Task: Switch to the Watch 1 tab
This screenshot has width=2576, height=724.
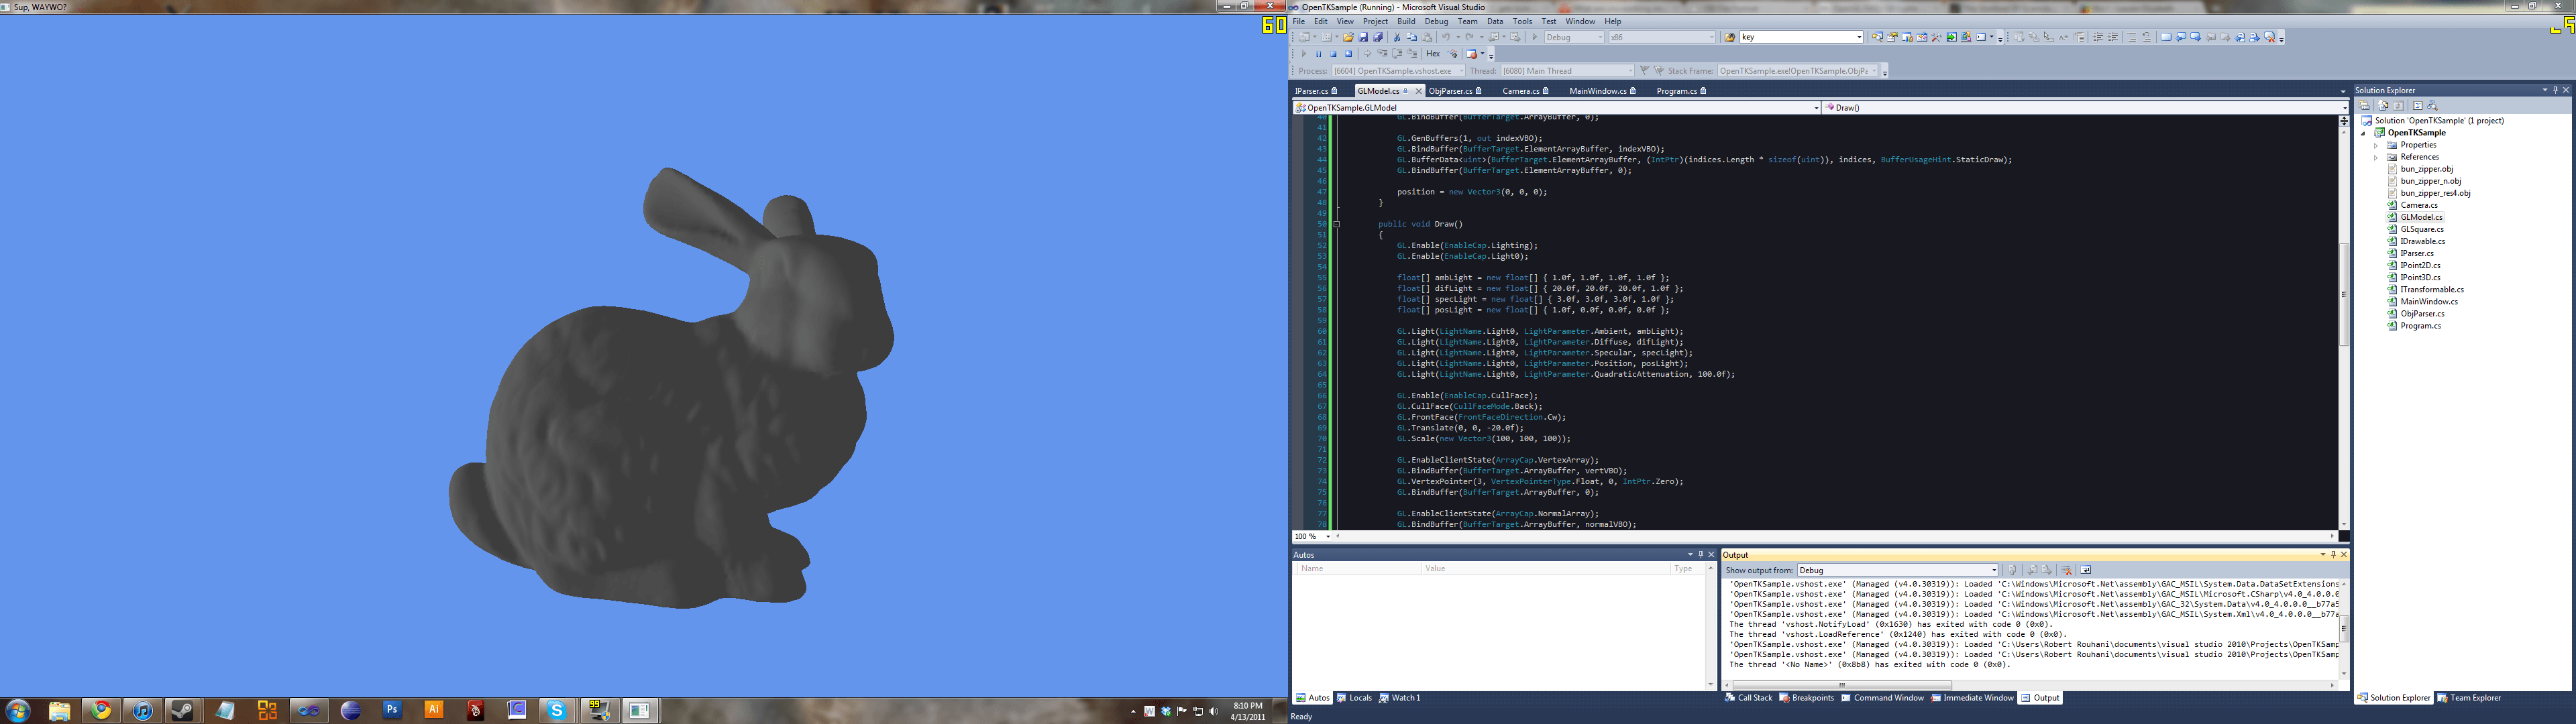Action: pos(1400,698)
